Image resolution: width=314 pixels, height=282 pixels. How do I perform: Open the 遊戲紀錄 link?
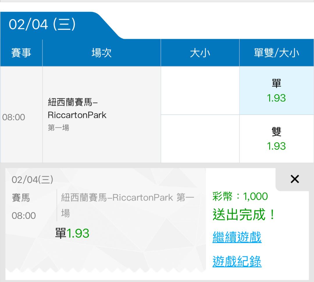click(x=237, y=261)
